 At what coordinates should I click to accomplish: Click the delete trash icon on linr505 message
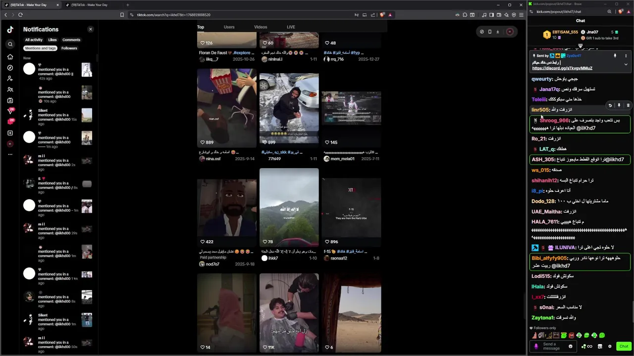coord(628,105)
